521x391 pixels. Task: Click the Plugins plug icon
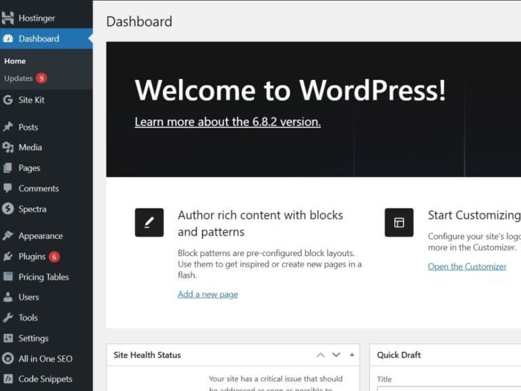pos(7,257)
